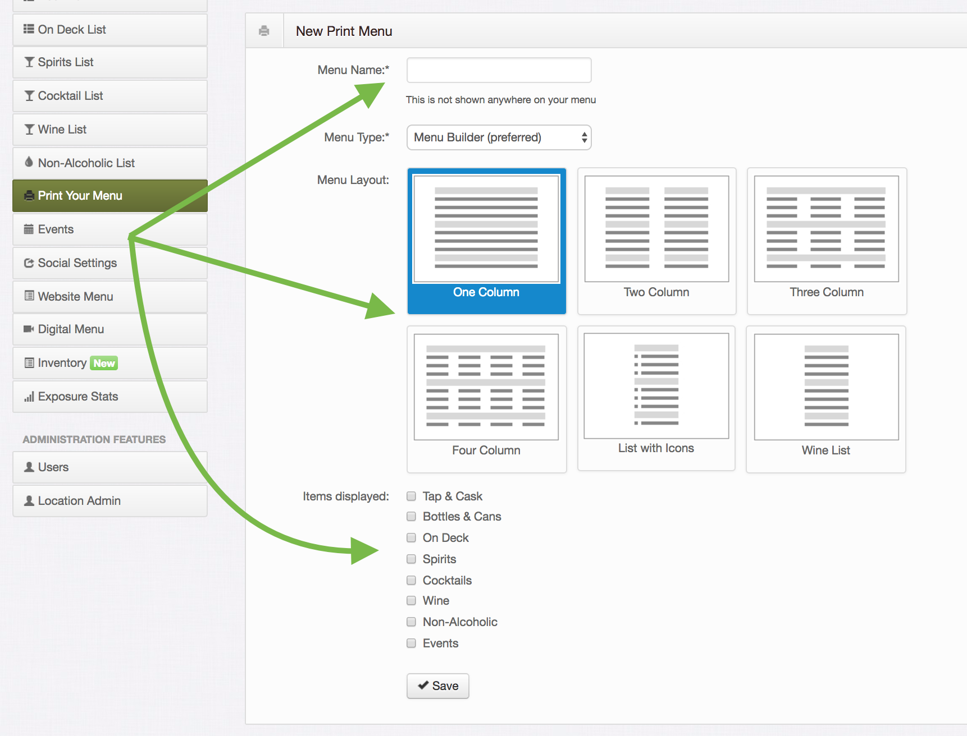
Task: Navigate to Social Settings
Action: tap(110, 263)
